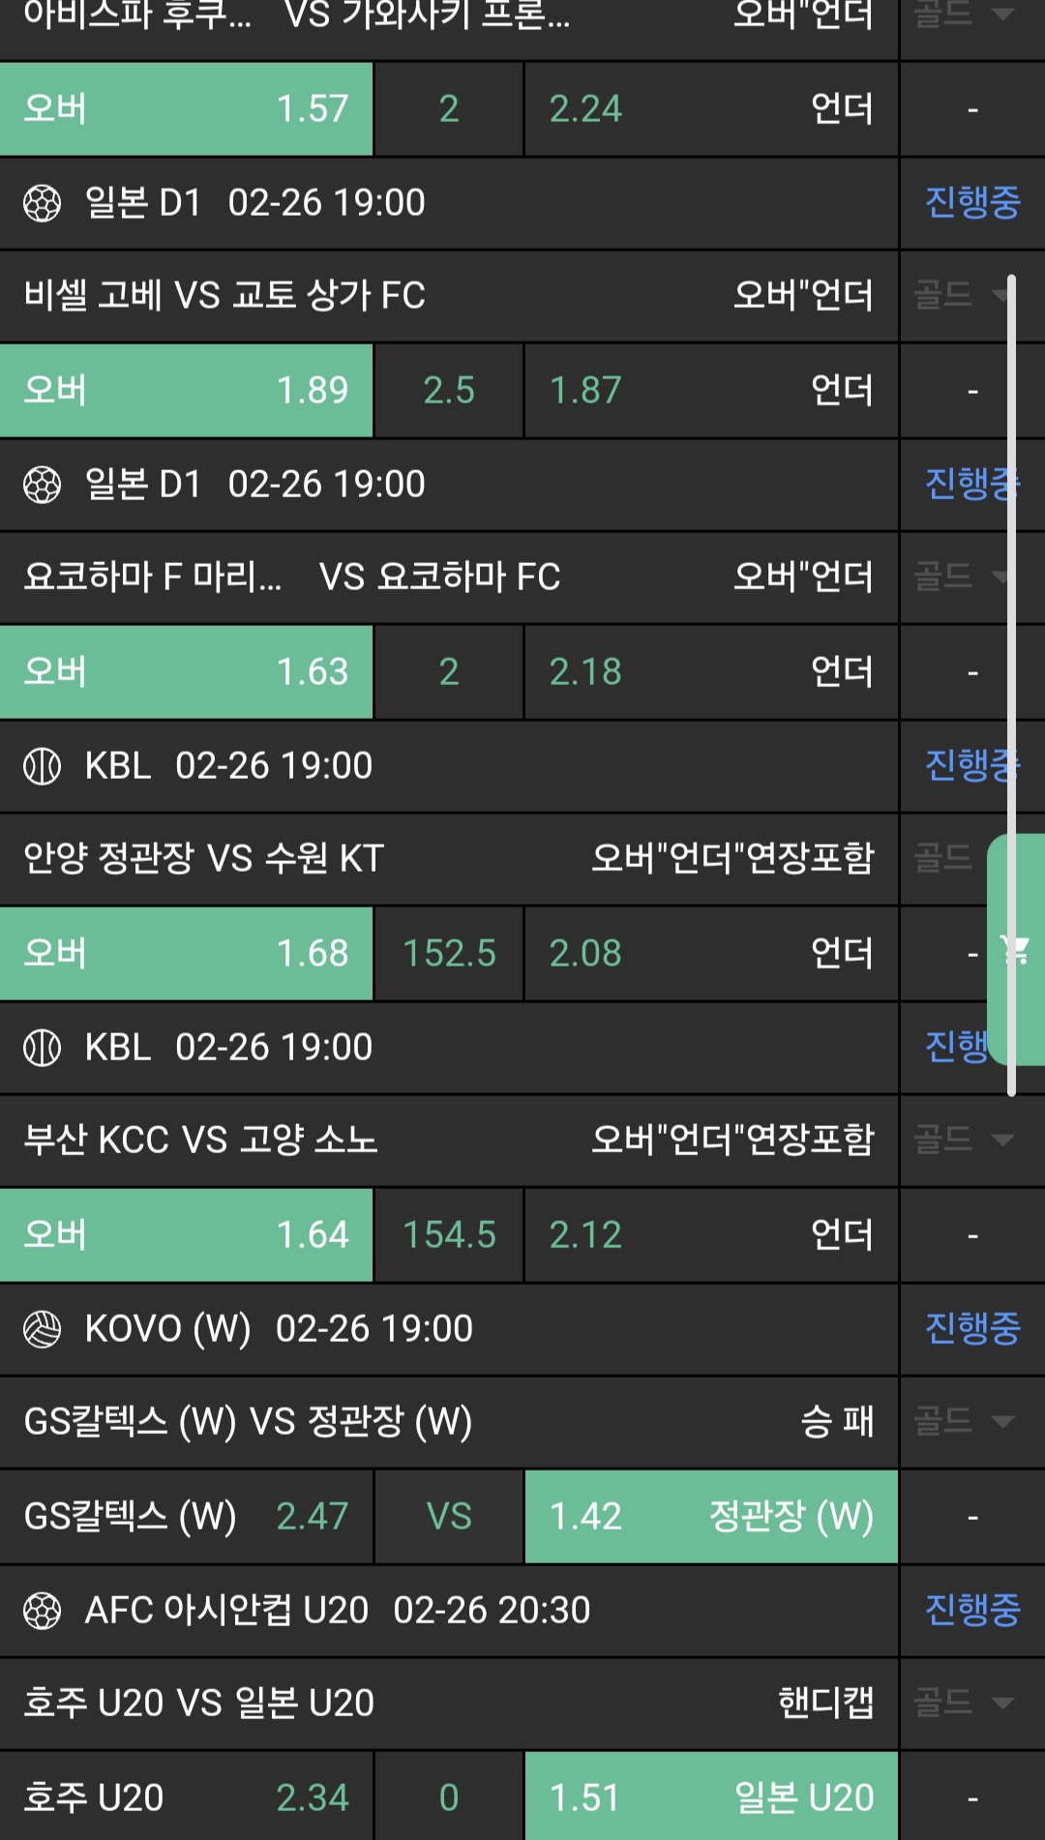Image resolution: width=1045 pixels, height=1840 pixels.
Task: Select 오버 1.89 for Vissel Kobe match
Action: click(186, 391)
